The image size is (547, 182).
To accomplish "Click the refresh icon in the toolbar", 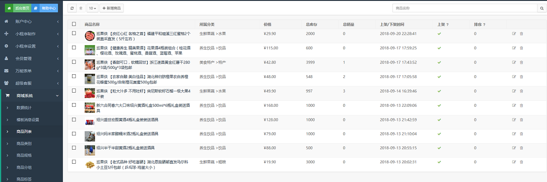I will [72, 8].
